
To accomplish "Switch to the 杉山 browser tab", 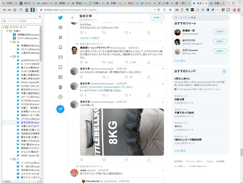I will (131, 3).
